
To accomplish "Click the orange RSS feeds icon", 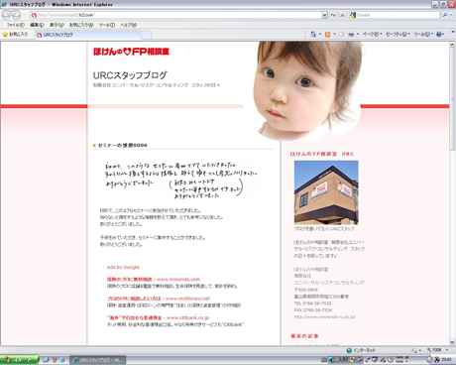I will tap(328, 34).
